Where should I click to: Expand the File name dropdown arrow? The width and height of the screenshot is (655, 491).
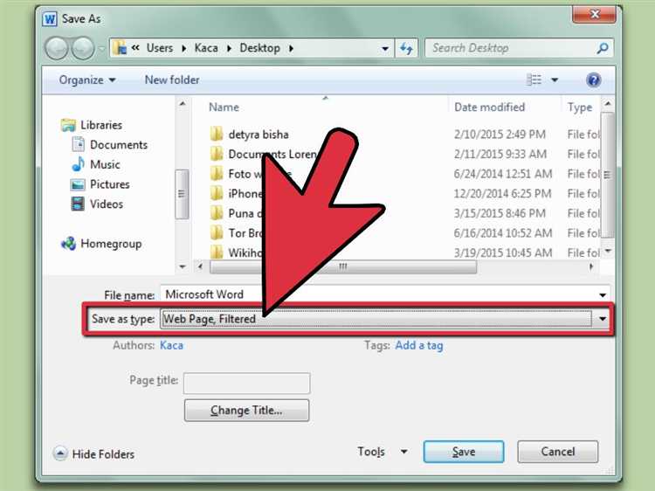tap(603, 295)
